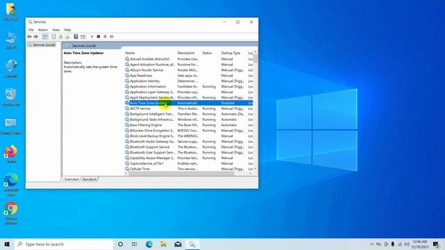
Task: Open the Help menu
Action: tap(67, 30)
